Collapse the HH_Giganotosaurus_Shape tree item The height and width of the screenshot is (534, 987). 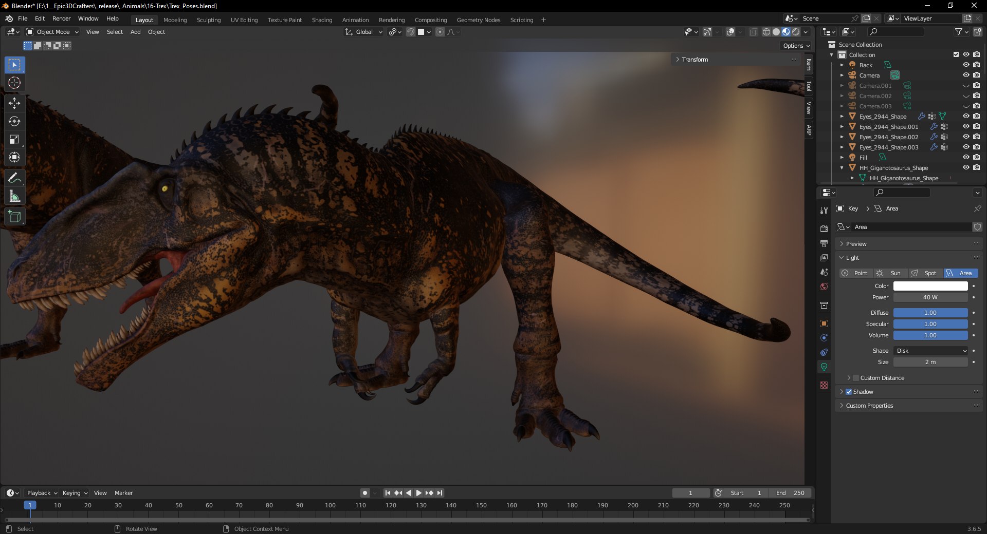pyautogui.click(x=842, y=168)
